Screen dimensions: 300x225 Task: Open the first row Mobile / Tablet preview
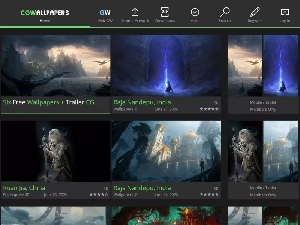(263, 65)
